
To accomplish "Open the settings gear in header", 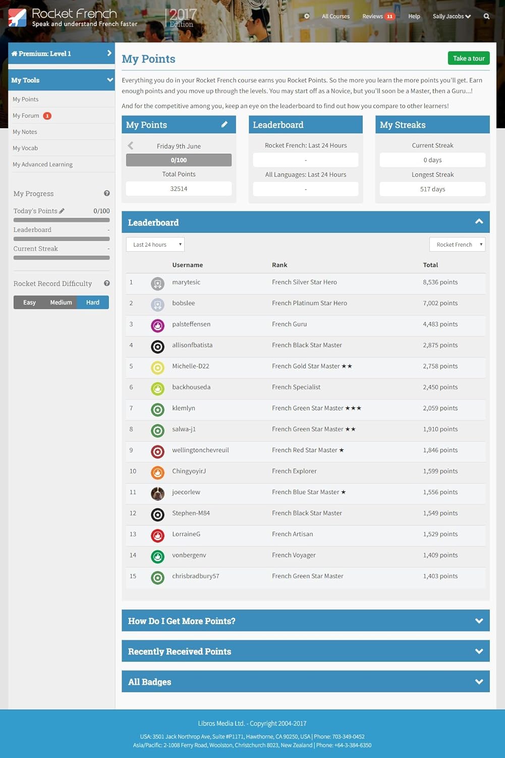I will click(x=307, y=16).
